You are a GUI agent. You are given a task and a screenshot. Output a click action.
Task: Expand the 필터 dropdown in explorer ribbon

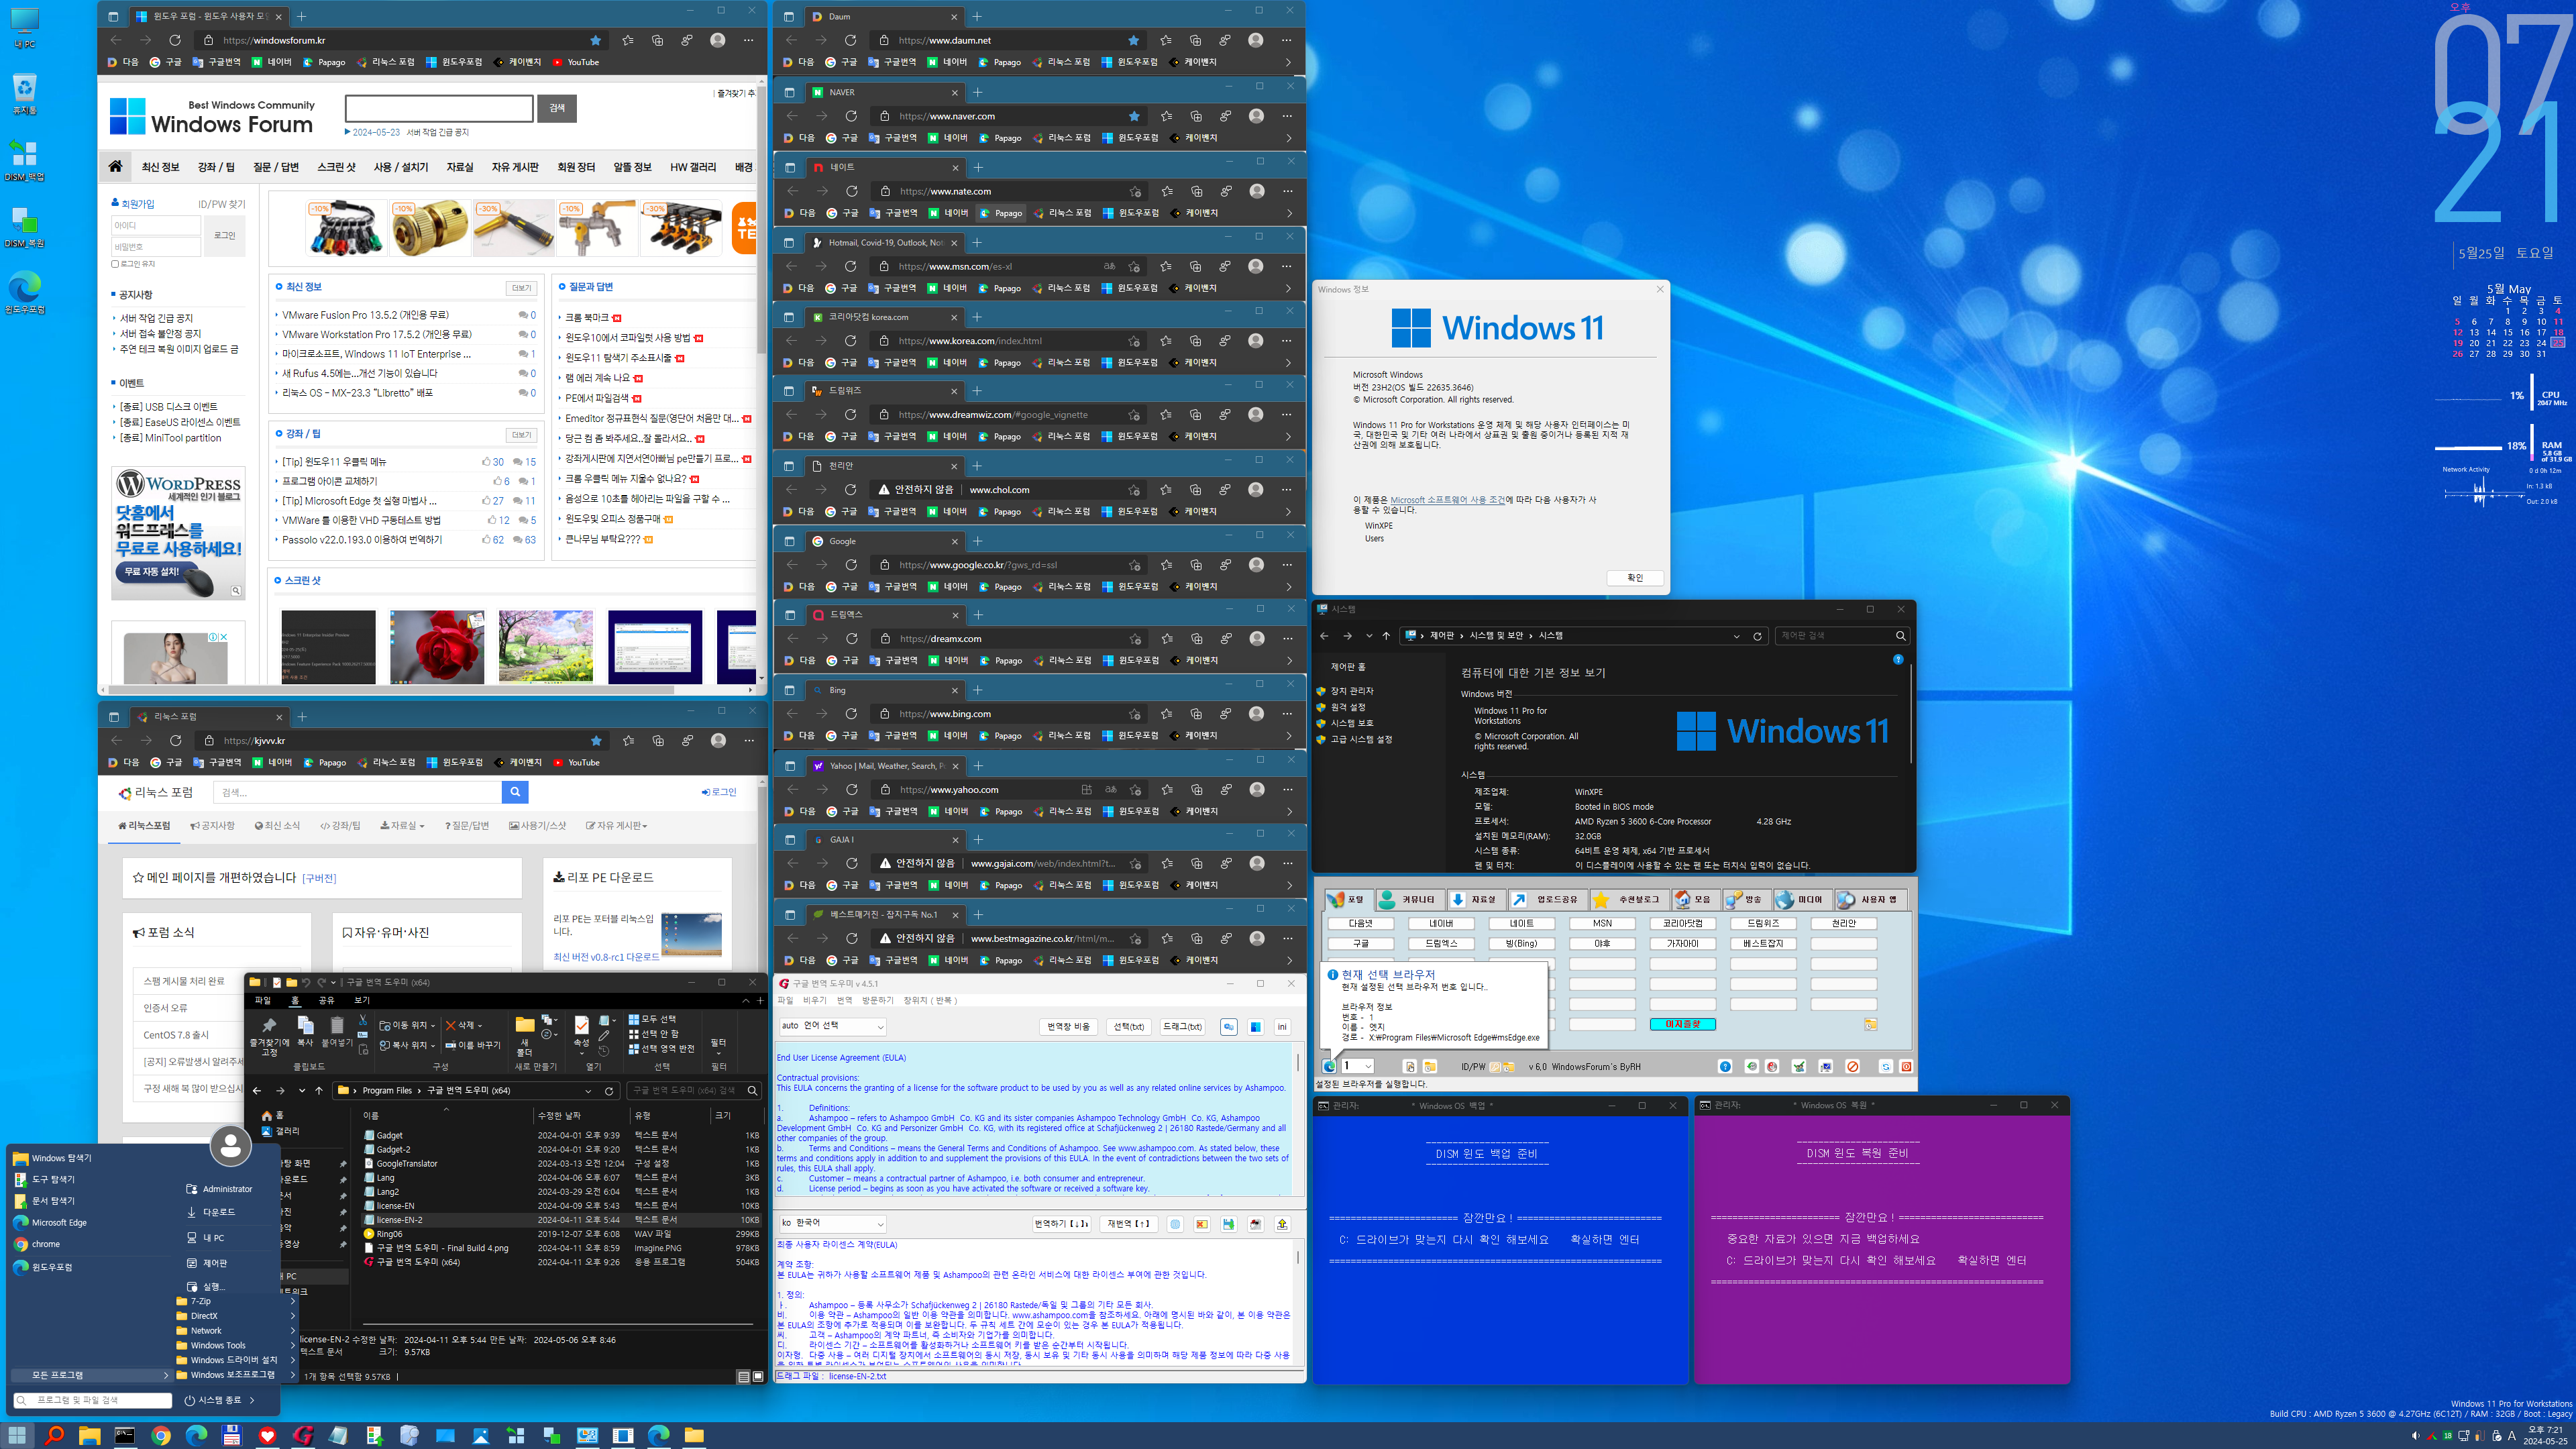[x=718, y=1047]
